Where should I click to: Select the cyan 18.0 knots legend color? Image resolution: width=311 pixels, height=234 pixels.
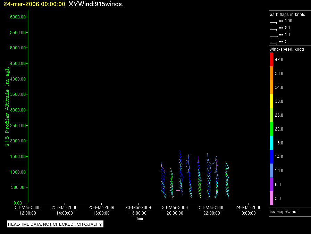[x=271, y=143]
